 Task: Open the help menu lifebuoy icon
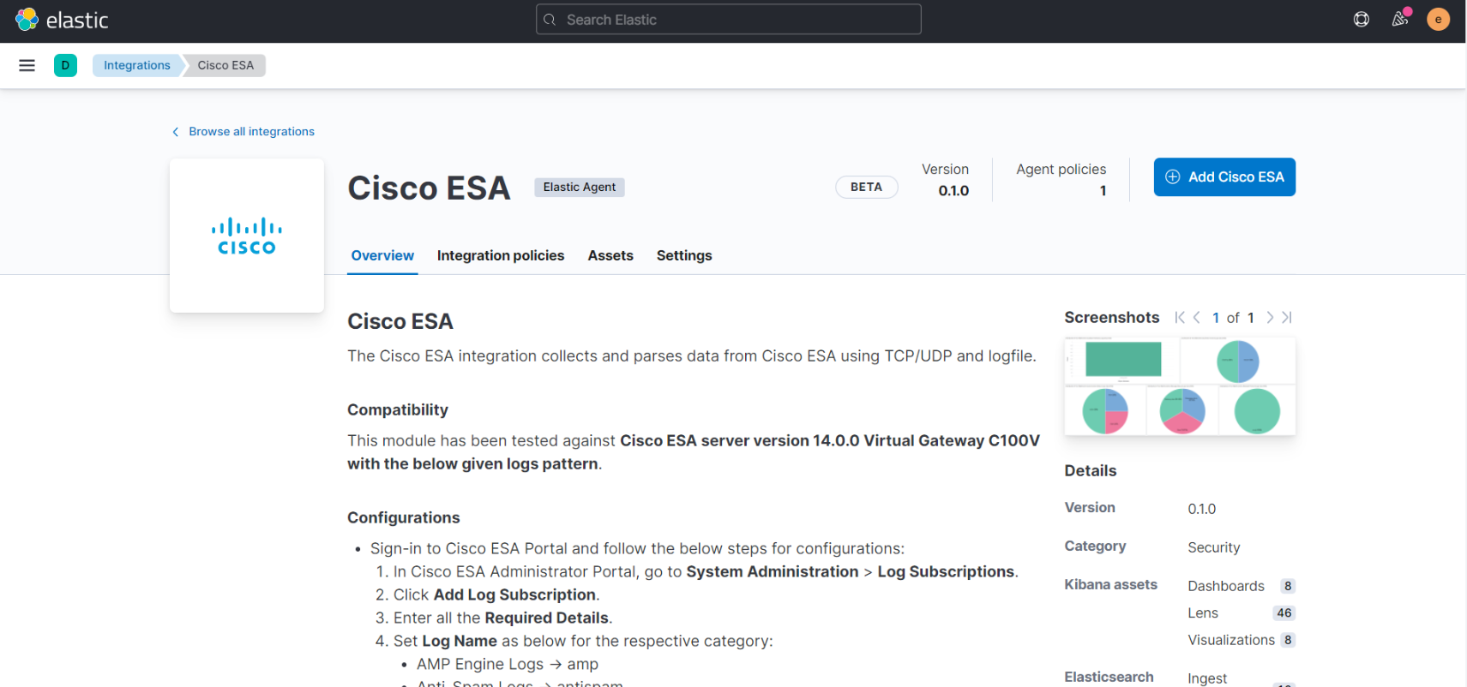click(x=1361, y=19)
